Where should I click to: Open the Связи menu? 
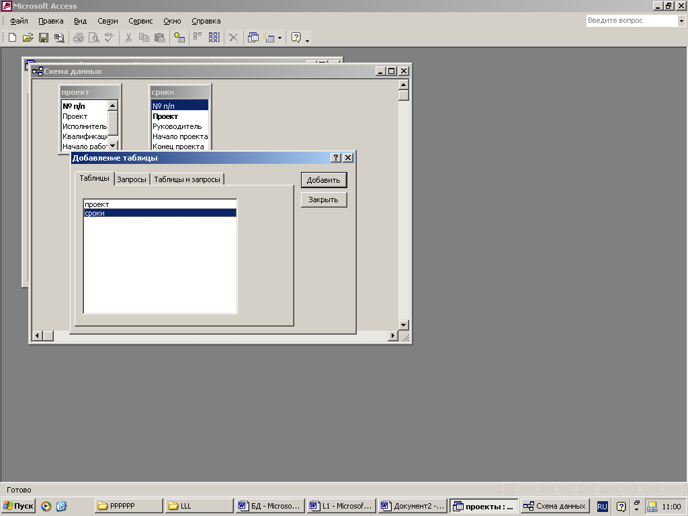(x=107, y=21)
